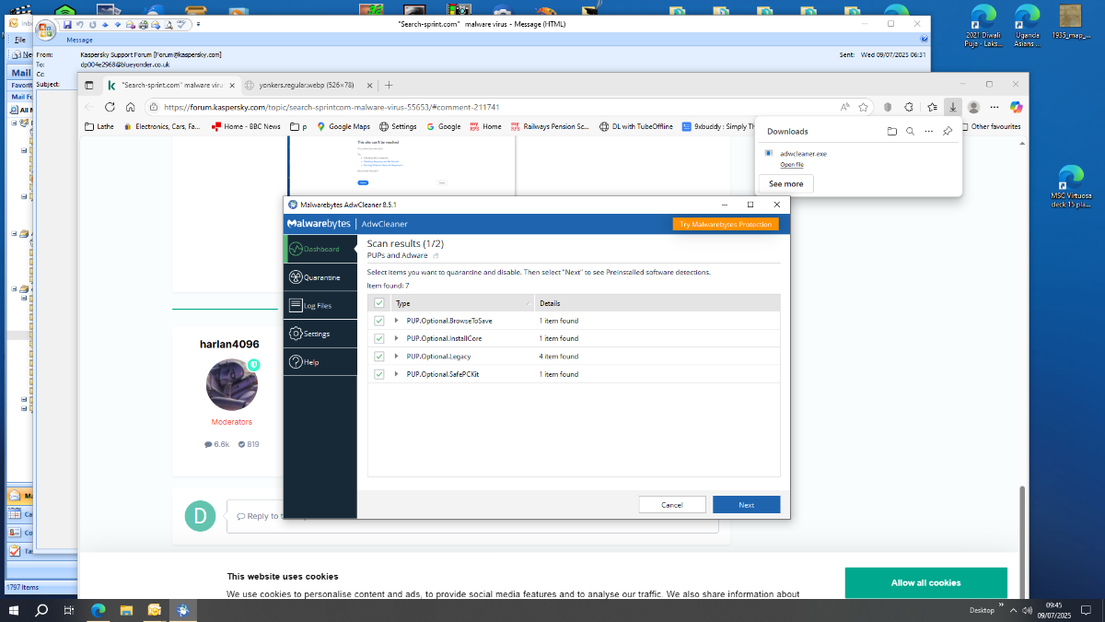Open new tab in Edge

click(x=389, y=85)
